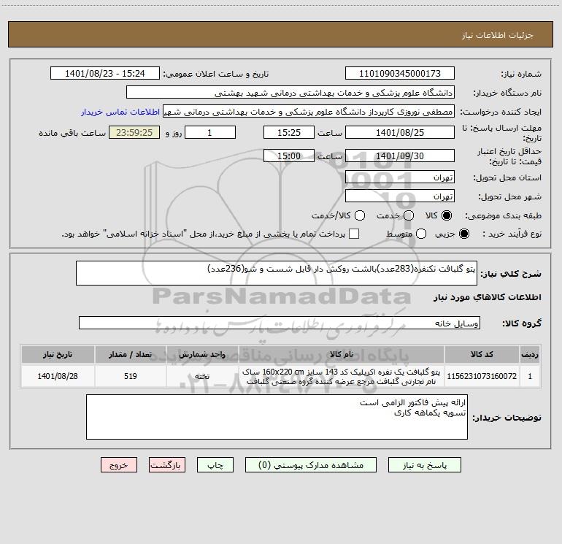Screen dimensions: 562x544
Task: Click the request creator field مصطفی نوروزی
Action: pyautogui.click(x=309, y=112)
